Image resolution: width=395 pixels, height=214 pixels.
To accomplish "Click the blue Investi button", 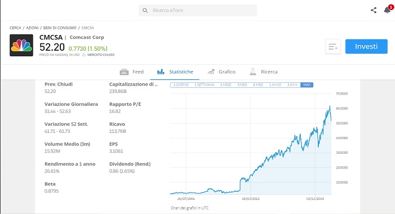I will click(x=366, y=46).
